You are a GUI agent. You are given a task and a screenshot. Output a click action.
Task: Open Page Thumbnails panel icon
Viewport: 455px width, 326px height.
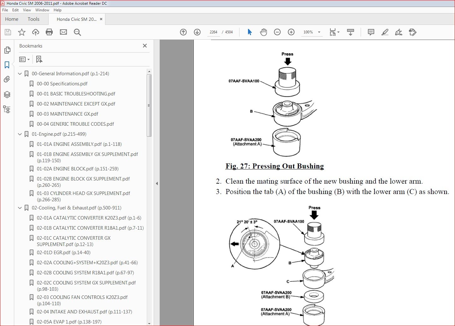[7, 50]
